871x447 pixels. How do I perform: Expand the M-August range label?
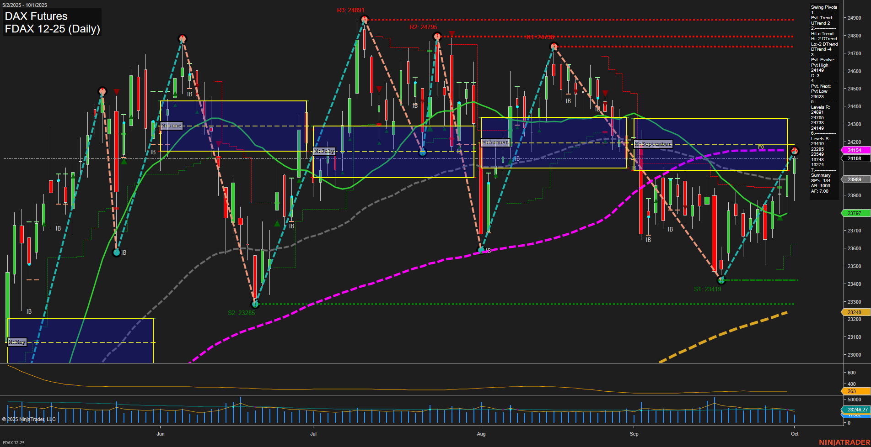tap(495, 142)
